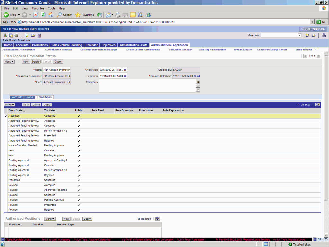Expand the State Models view dropdown arrow
Screen dimensions: 329x247
click(x=316, y=50)
